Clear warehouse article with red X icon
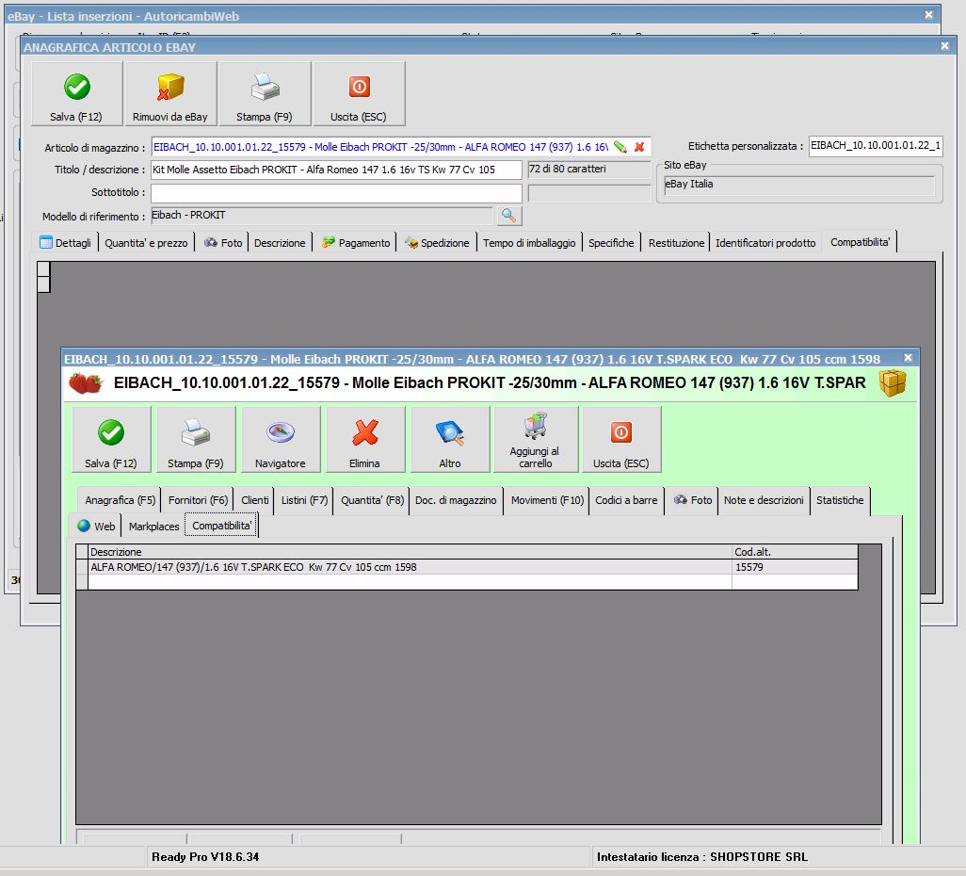 639,147
